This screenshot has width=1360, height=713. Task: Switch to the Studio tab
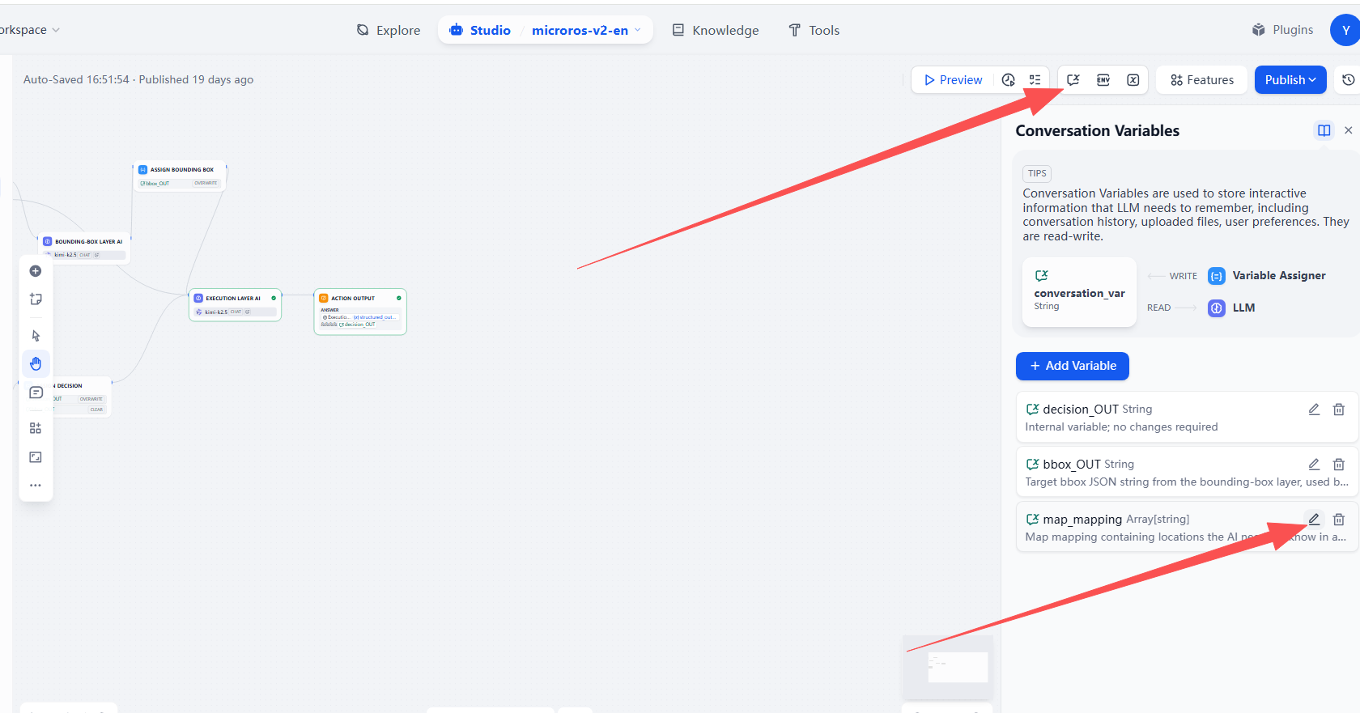[x=481, y=31]
